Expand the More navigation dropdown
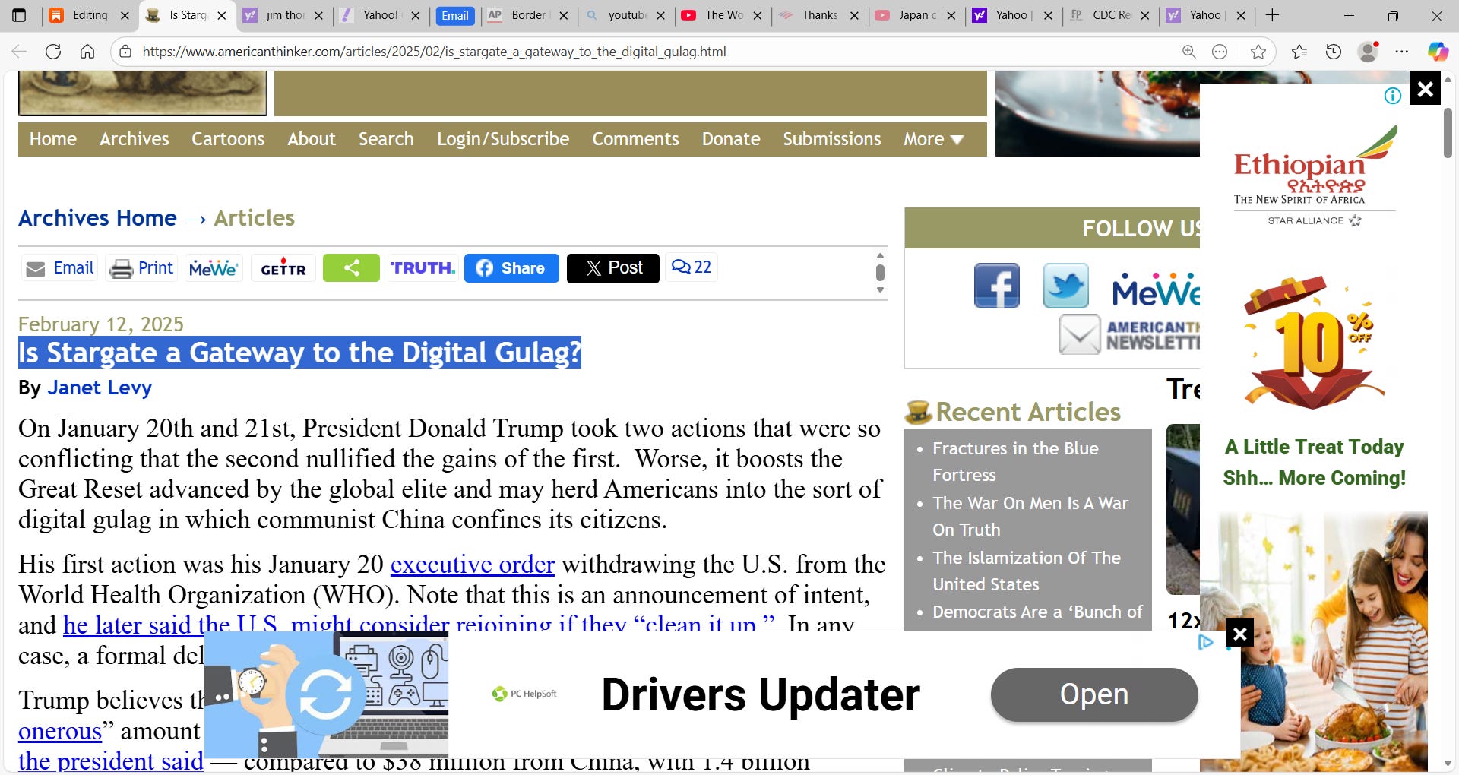This screenshot has width=1459, height=775. point(933,139)
